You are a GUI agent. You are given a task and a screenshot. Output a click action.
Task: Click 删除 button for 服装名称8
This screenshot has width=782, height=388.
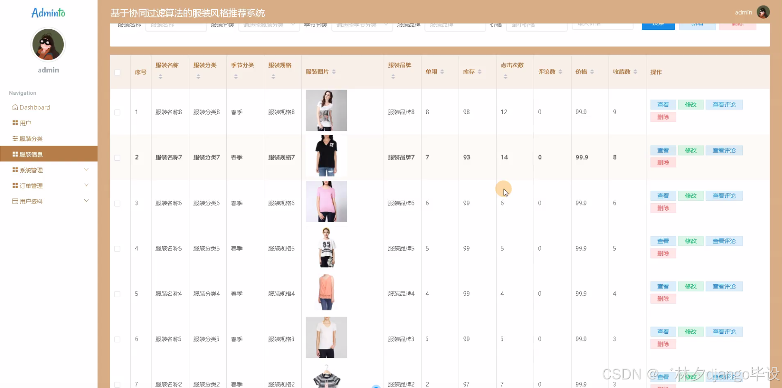[663, 117]
